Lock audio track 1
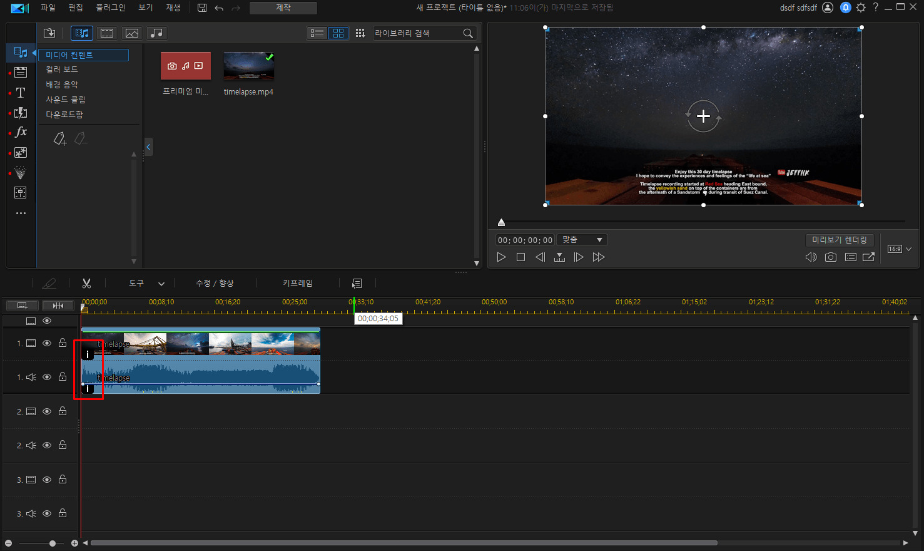 63,377
